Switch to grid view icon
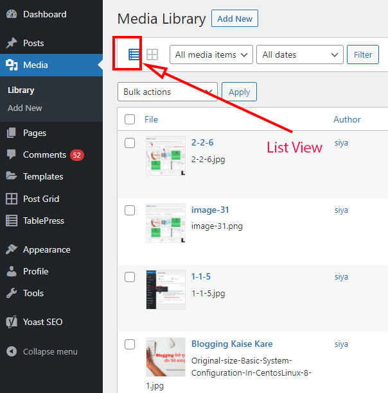The width and height of the screenshot is (388, 393). click(152, 54)
